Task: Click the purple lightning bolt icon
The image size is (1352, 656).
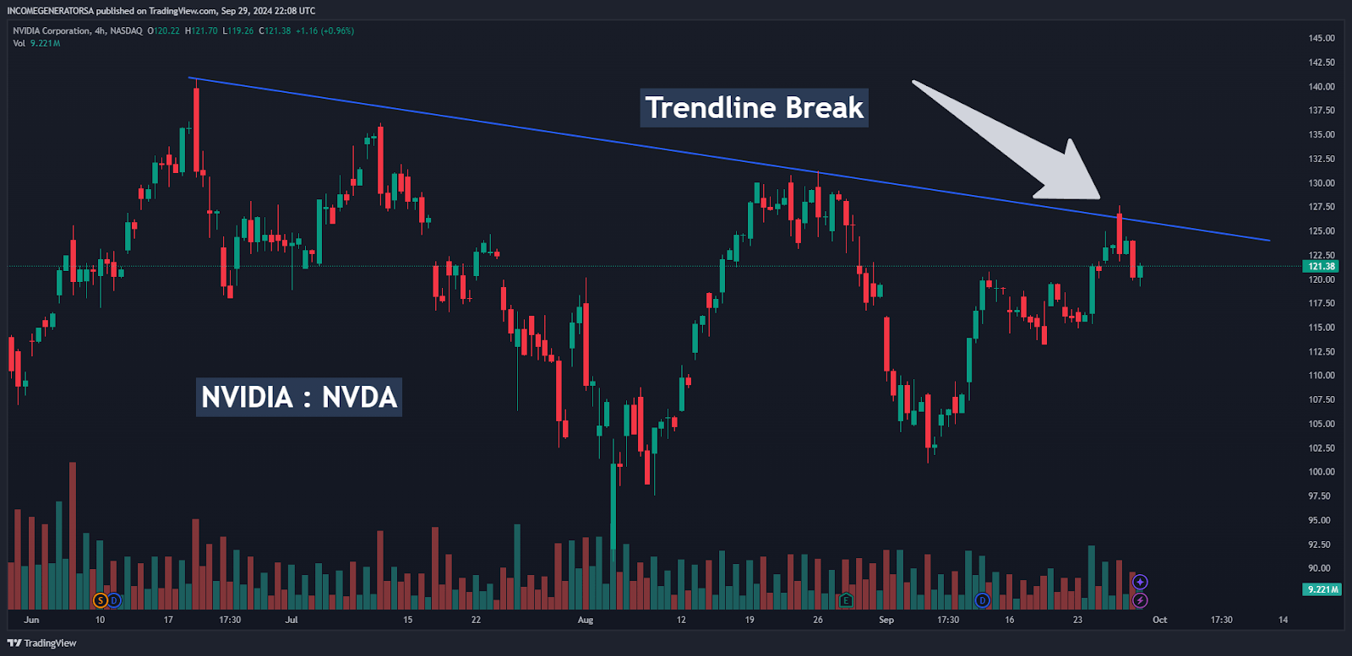Action: (x=1140, y=600)
